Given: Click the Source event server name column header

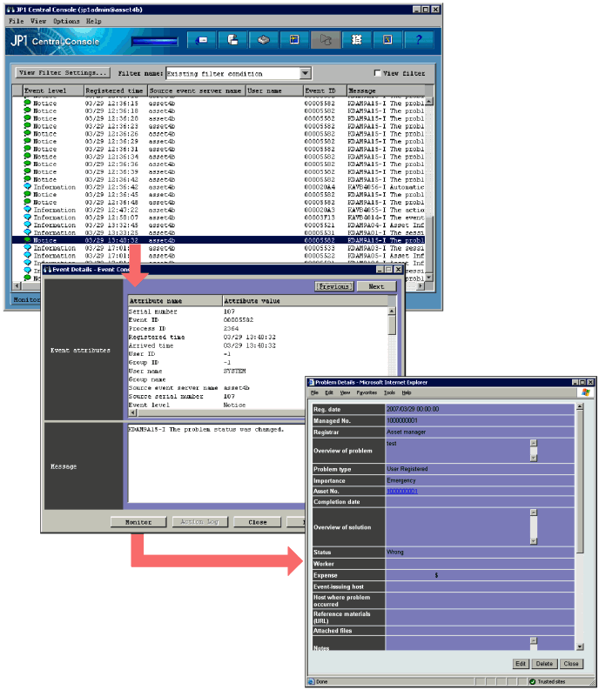Looking at the screenshot, I should pos(197,90).
